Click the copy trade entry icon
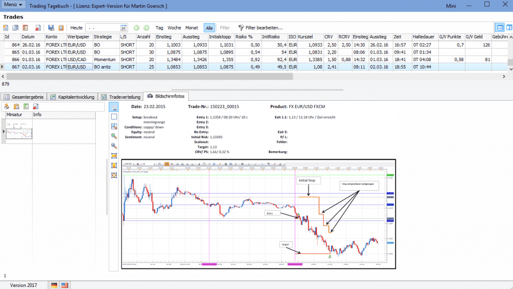513x289 pixels. [16, 28]
